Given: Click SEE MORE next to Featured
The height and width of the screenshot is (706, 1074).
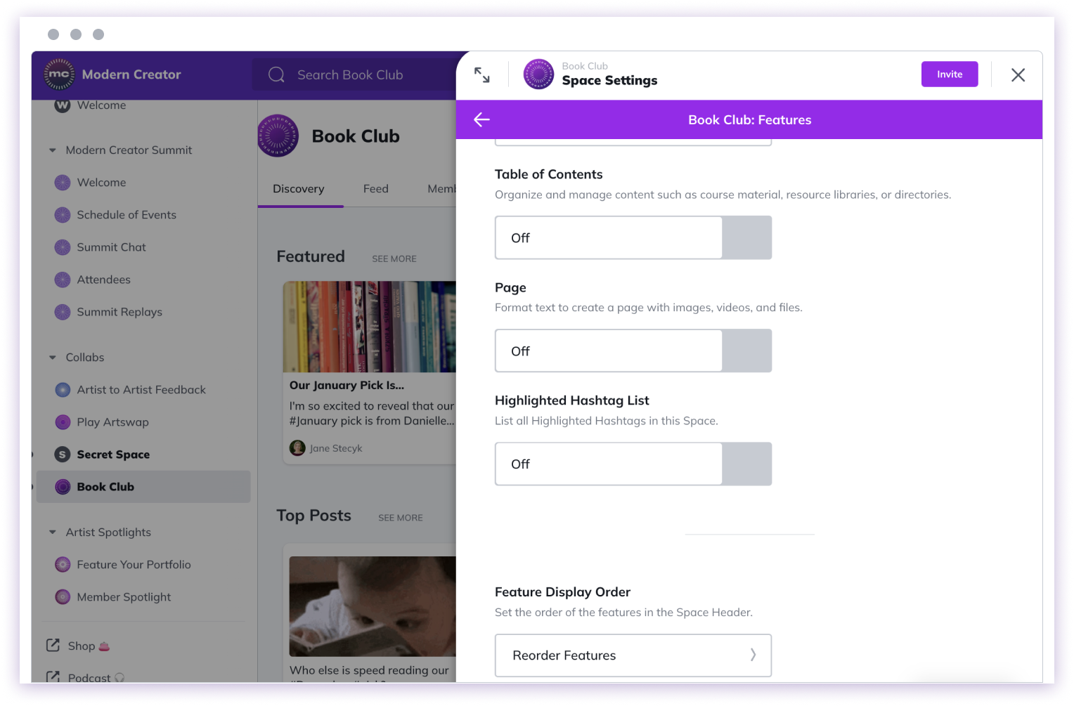Looking at the screenshot, I should [x=394, y=259].
